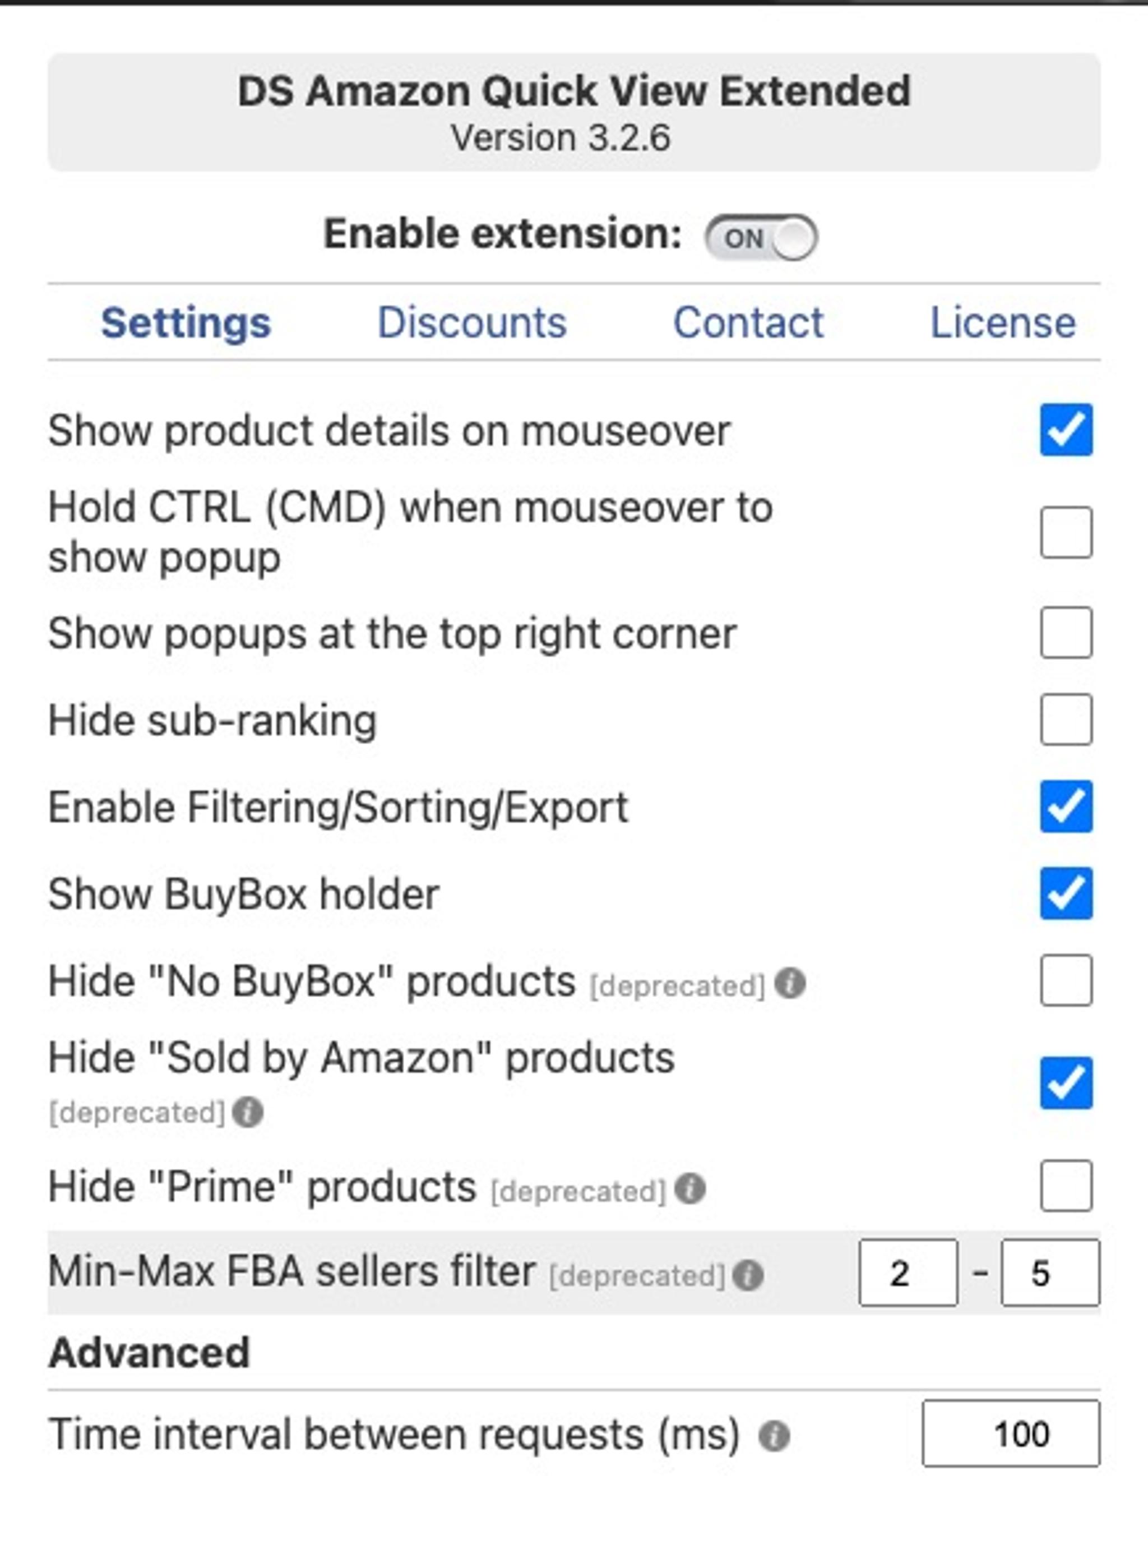Switch to the License tab

click(1003, 322)
